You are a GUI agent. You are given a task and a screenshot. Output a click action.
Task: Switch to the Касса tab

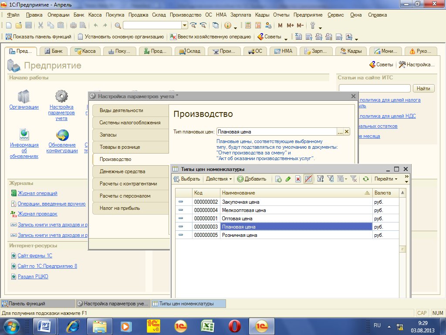[x=85, y=51]
